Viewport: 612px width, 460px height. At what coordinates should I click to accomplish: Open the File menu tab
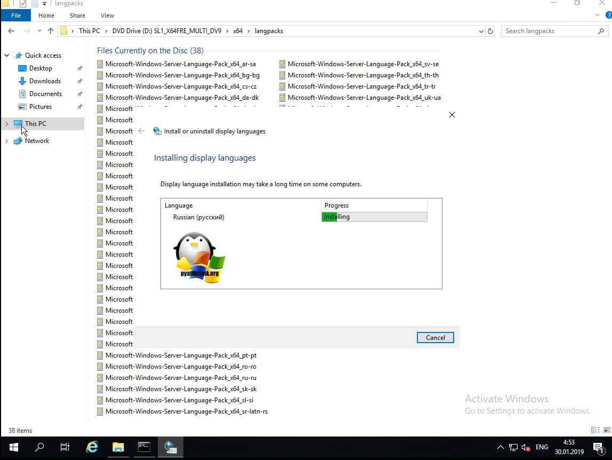16,15
